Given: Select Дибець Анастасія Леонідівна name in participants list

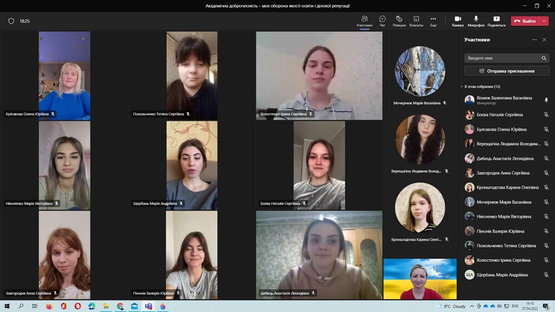Looking at the screenshot, I should coord(505,159).
